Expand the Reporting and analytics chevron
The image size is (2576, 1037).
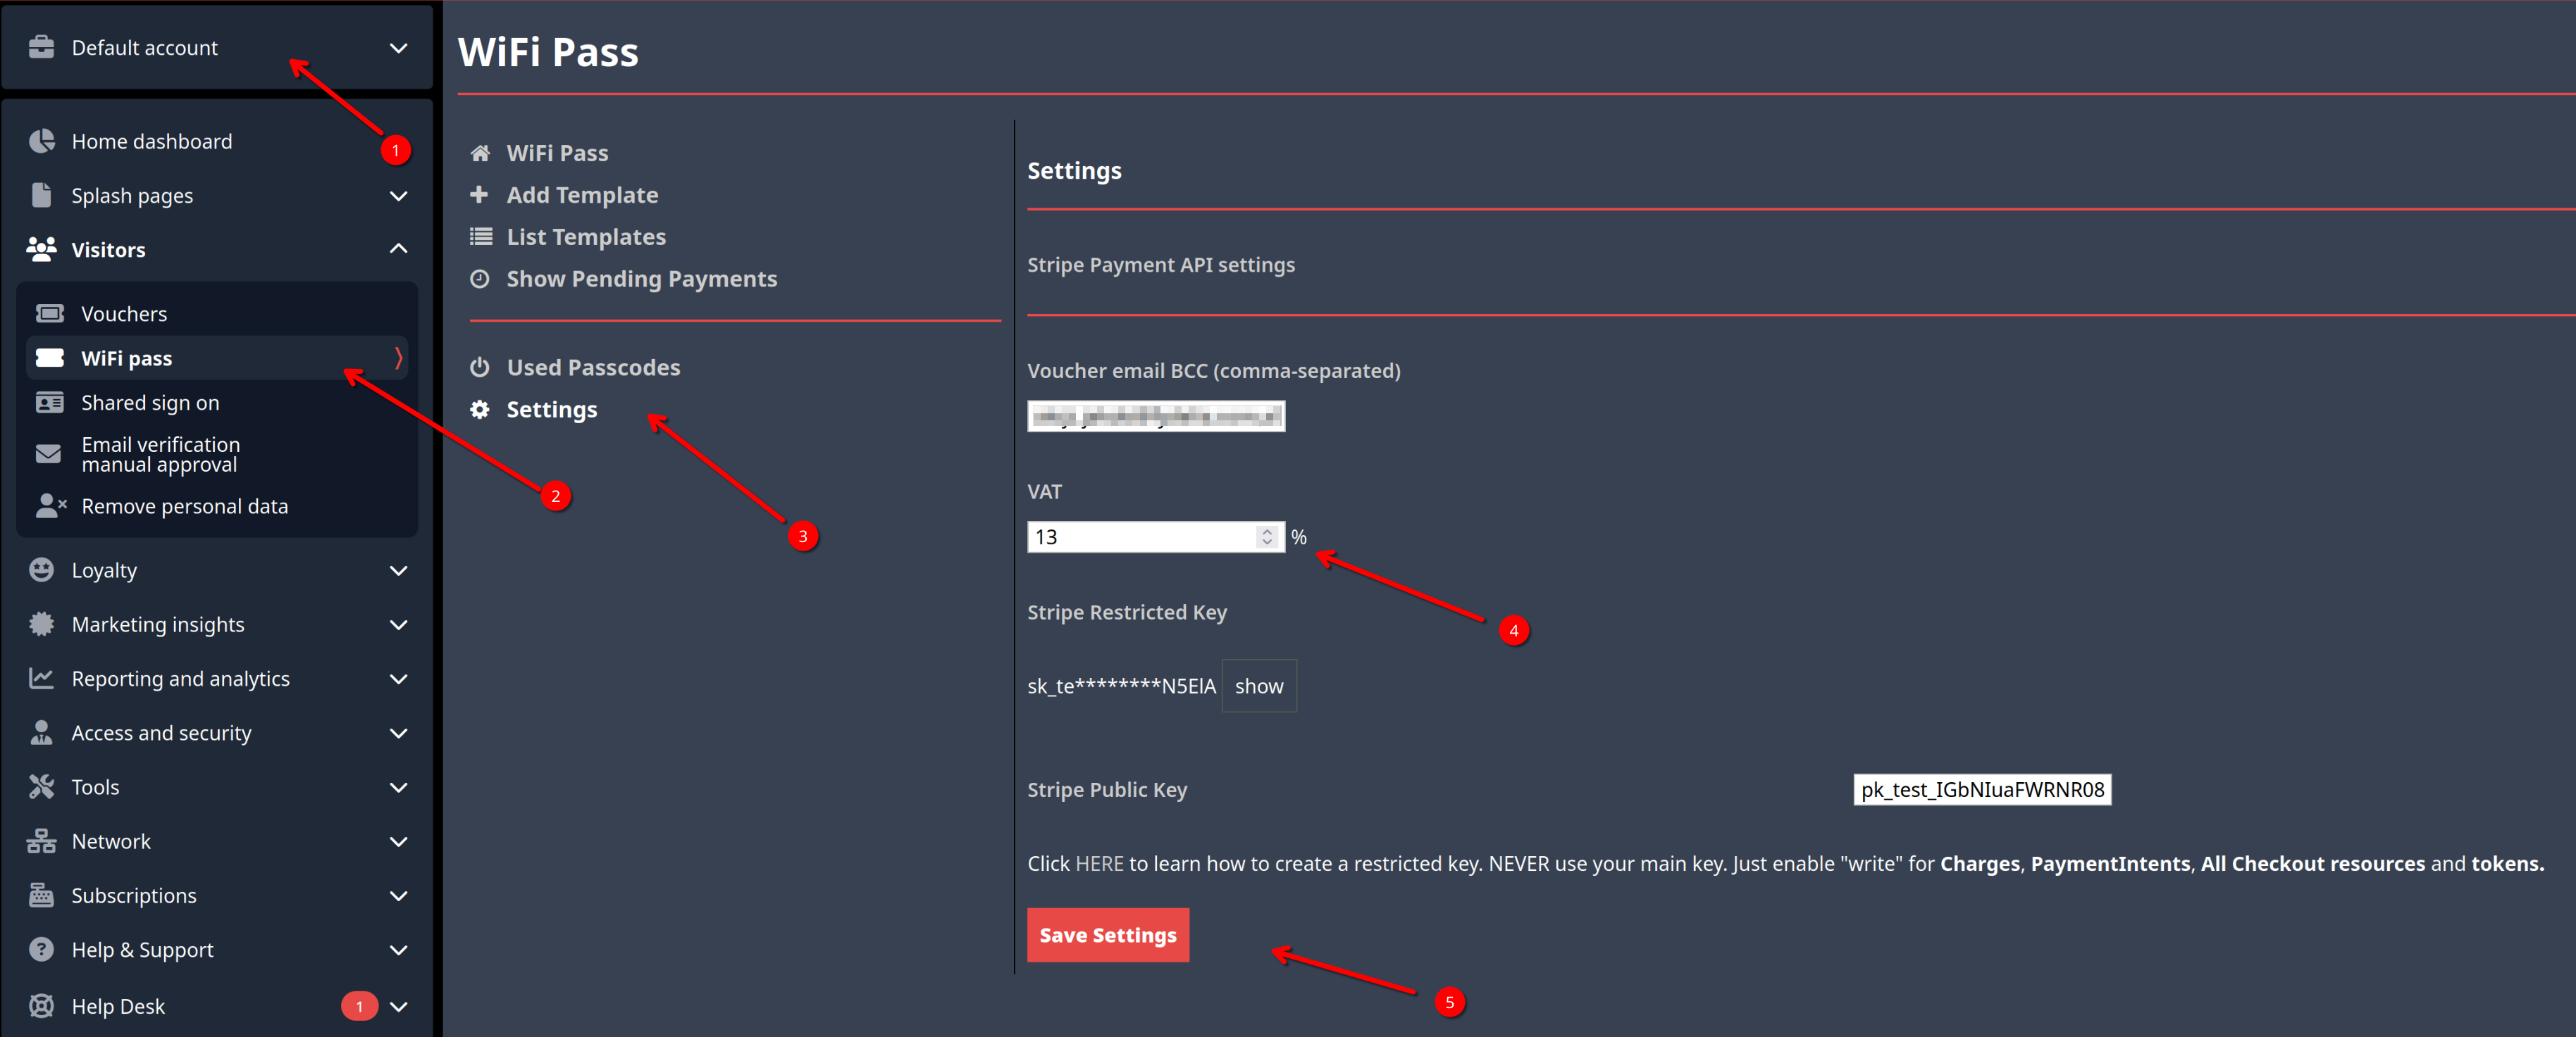tap(398, 679)
